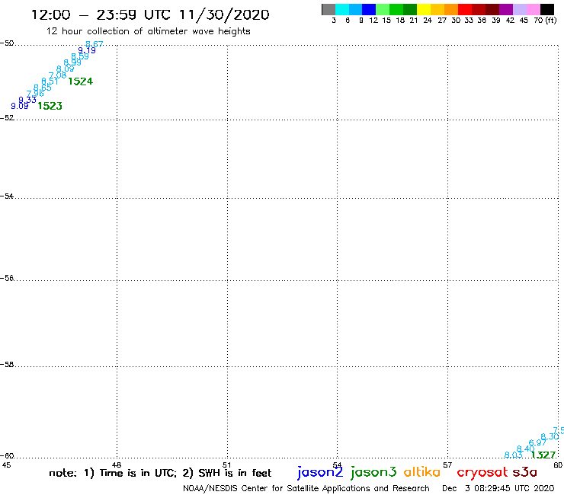Select the 9.33 wave height reading
Image resolution: width=564 pixels, height=495 pixels.
(27, 100)
